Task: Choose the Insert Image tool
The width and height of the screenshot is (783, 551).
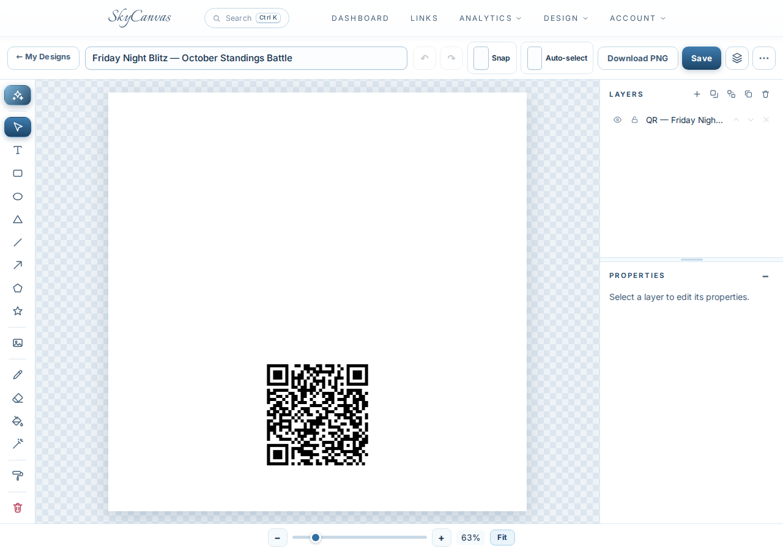Action: coord(18,343)
